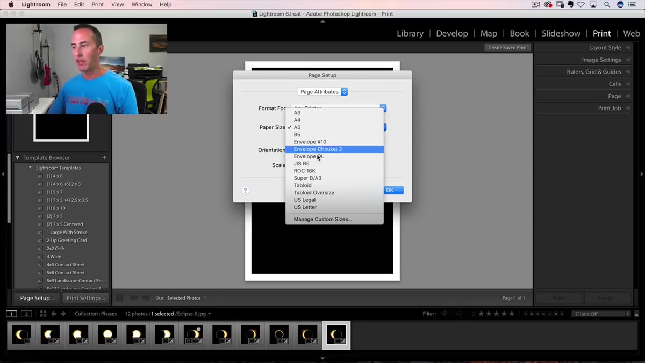Select the full sun eclipse thumbnail

107,335
